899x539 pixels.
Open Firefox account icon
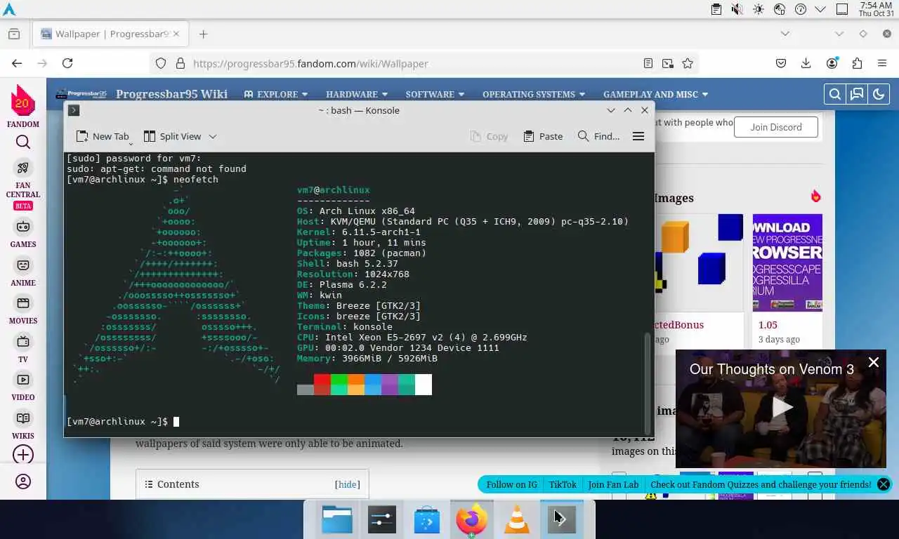click(x=832, y=63)
